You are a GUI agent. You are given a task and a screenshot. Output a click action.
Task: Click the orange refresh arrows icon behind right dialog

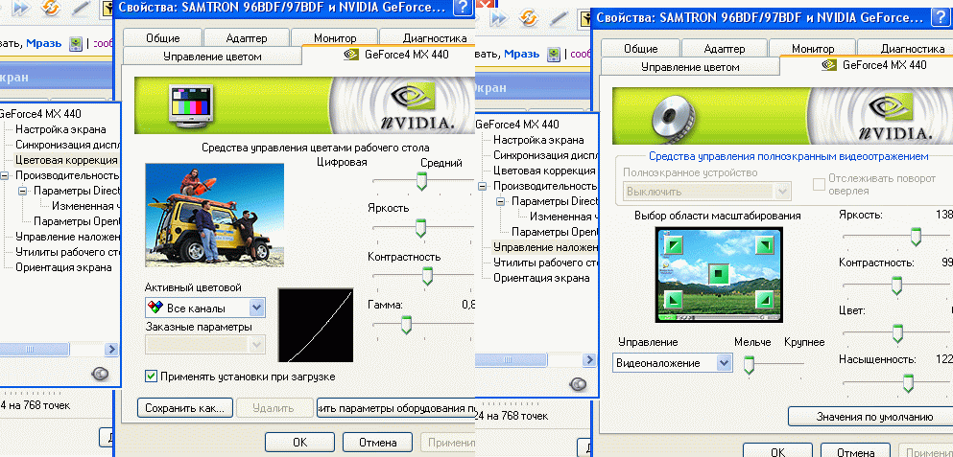click(529, 18)
